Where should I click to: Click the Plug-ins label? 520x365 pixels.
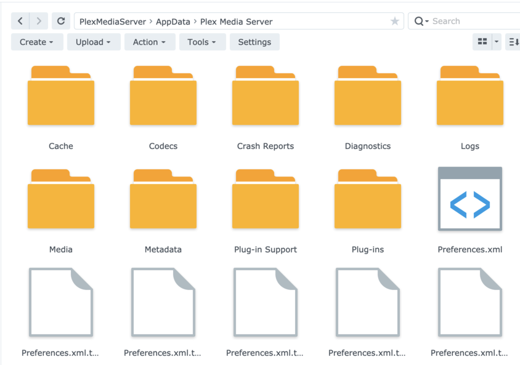(368, 249)
